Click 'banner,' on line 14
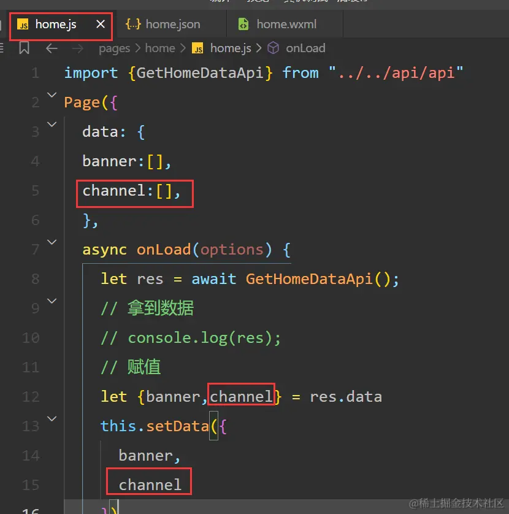This screenshot has width=509, height=514. 150,456
